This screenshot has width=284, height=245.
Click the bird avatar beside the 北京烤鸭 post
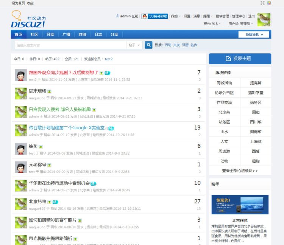pos(21,204)
